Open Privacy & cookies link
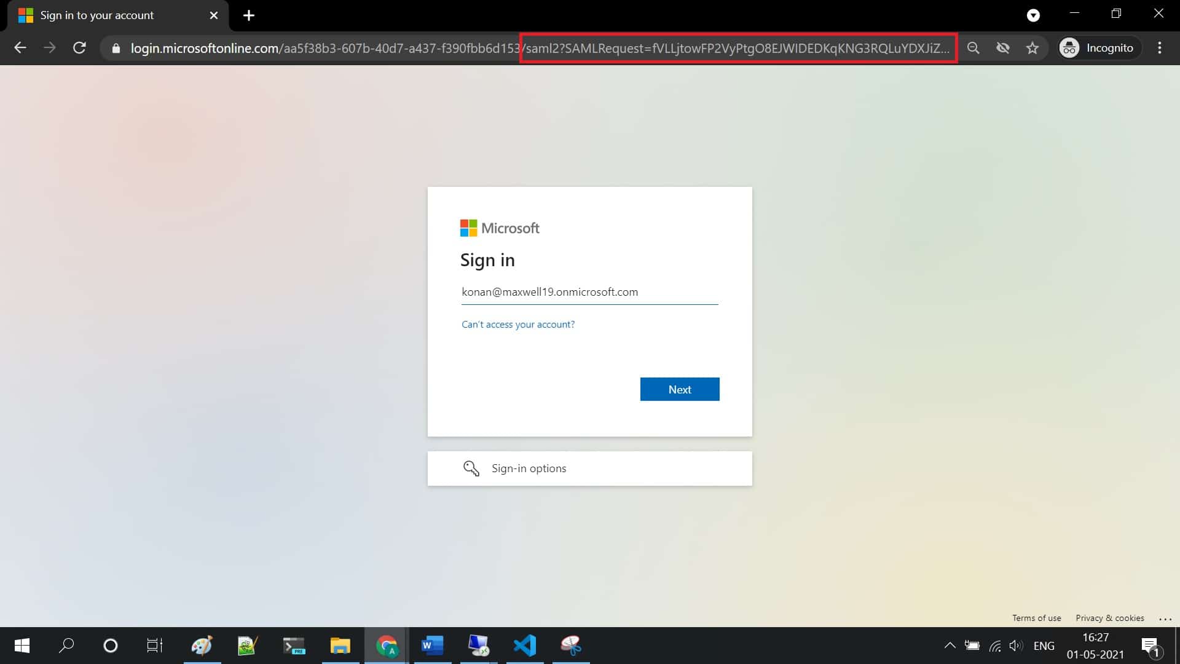The height and width of the screenshot is (664, 1180). point(1110,618)
